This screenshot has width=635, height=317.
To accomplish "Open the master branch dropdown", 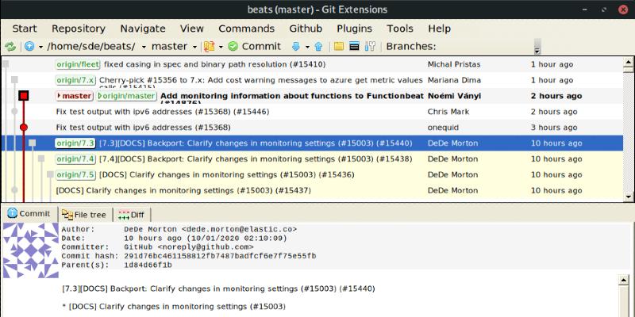I will (174, 46).
